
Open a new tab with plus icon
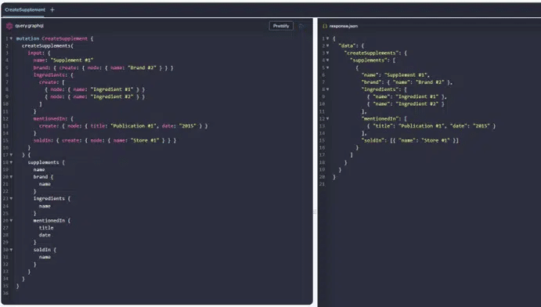[52, 10]
